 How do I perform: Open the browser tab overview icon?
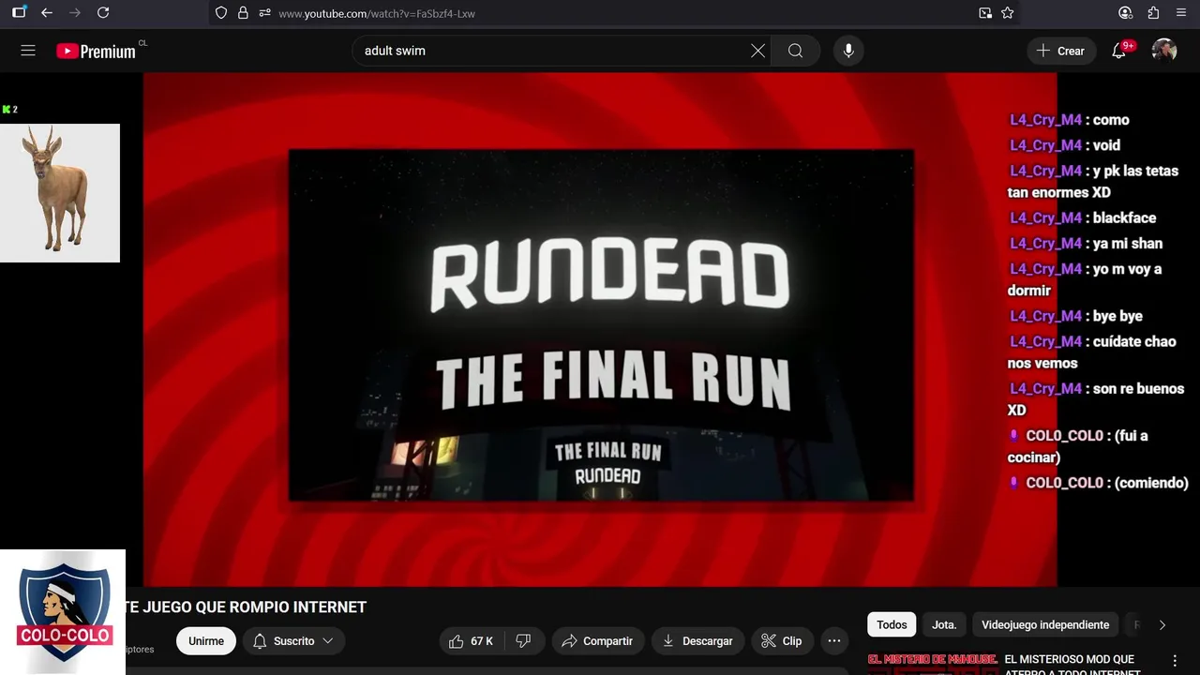click(19, 13)
